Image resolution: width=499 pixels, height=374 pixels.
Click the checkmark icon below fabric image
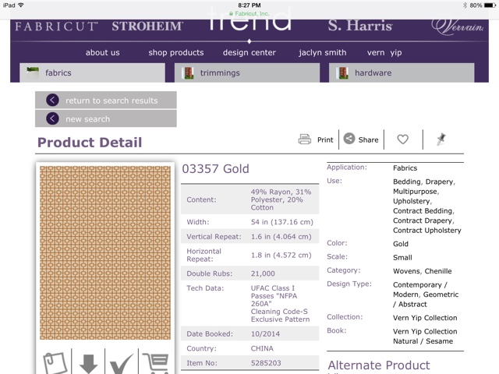(122, 364)
